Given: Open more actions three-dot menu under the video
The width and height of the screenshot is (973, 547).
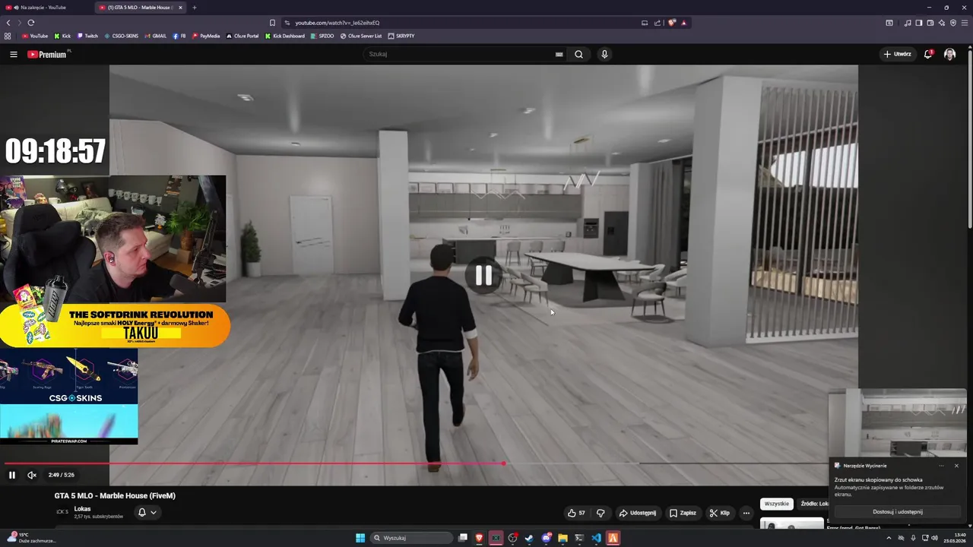Looking at the screenshot, I should [746, 513].
